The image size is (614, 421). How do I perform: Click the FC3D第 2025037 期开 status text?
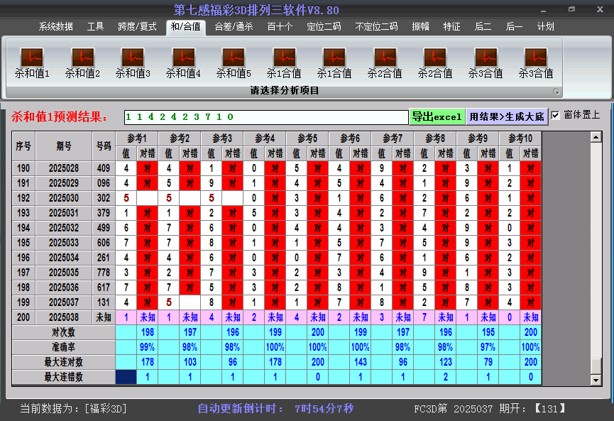point(490,409)
